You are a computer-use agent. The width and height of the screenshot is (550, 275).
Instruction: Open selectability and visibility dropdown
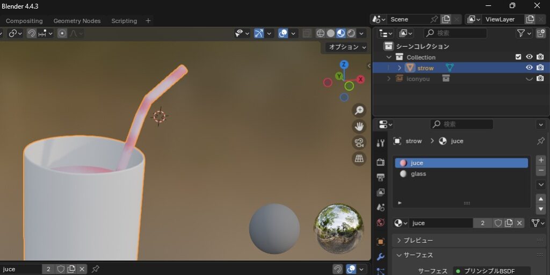[x=242, y=33]
